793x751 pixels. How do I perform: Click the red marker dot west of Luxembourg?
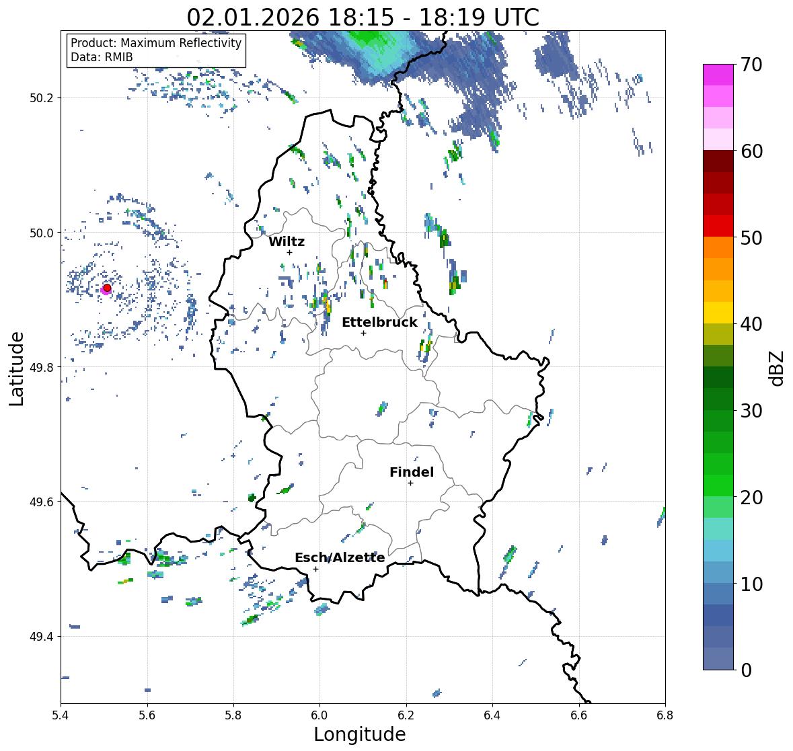107,288
